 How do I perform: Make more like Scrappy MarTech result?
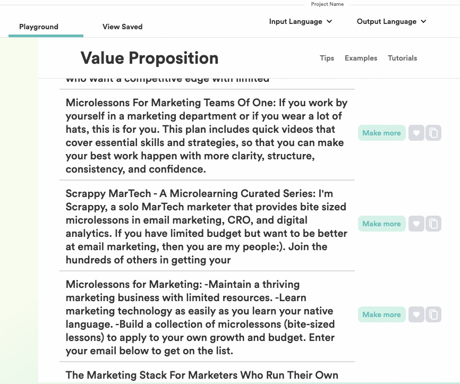381,224
